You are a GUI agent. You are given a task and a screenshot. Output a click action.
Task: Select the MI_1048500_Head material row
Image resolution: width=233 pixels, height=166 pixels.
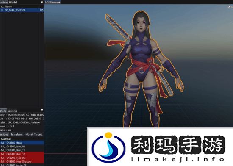(x=22, y=143)
